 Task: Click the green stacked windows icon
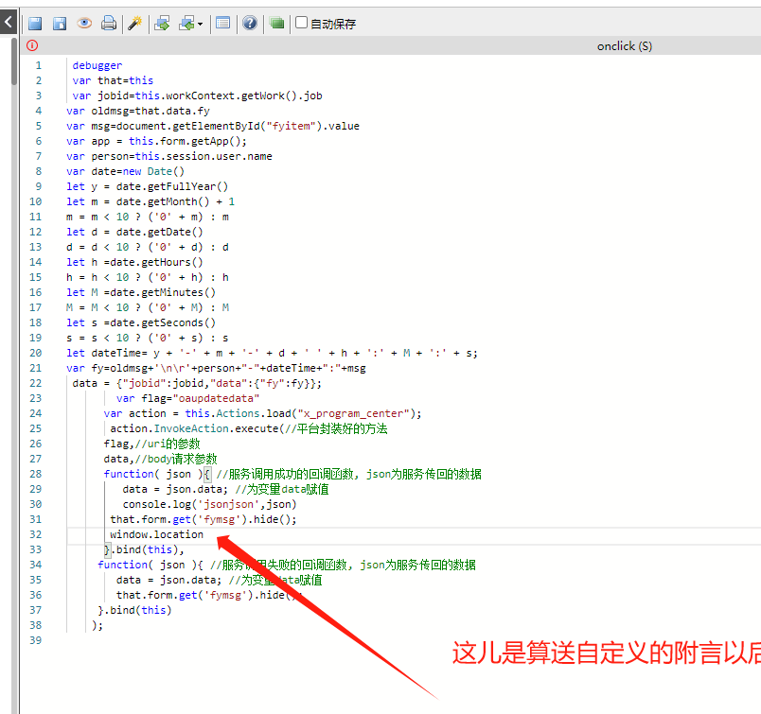click(x=276, y=24)
